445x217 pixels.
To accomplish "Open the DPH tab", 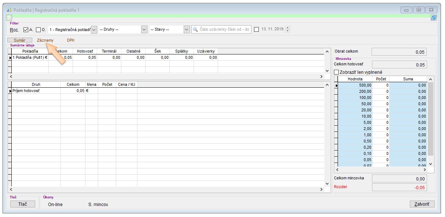I will pyautogui.click(x=70, y=40).
